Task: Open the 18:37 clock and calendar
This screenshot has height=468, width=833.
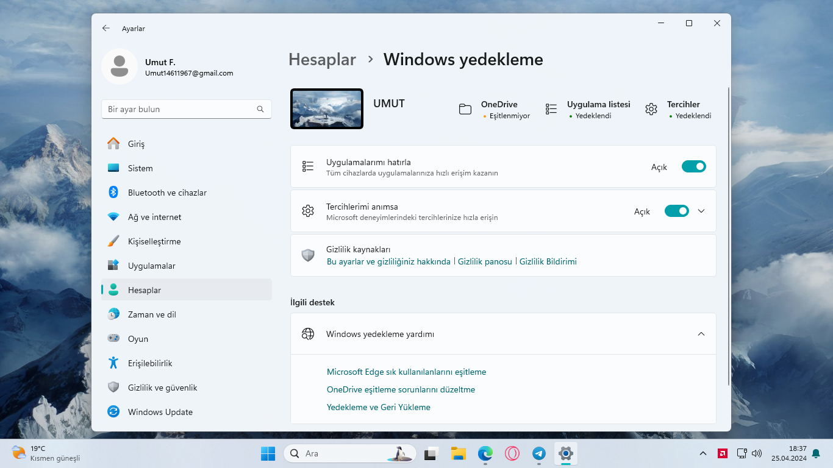Action: pyautogui.click(x=789, y=453)
